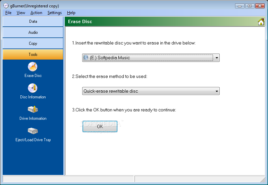Image resolution: width=268 pixels, height=185 pixels.
Task: Click the Eject/Load Drive Tray label
Action: 33,140
